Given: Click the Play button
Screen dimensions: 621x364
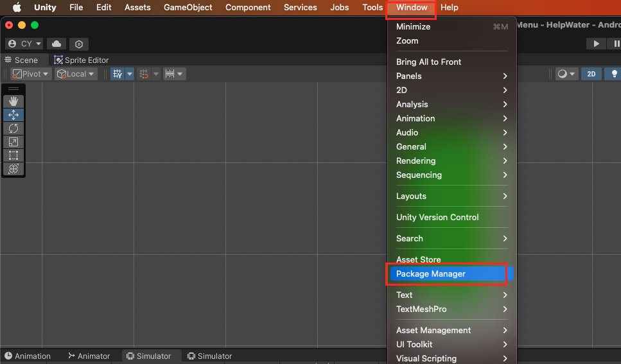Looking at the screenshot, I should 596,44.
